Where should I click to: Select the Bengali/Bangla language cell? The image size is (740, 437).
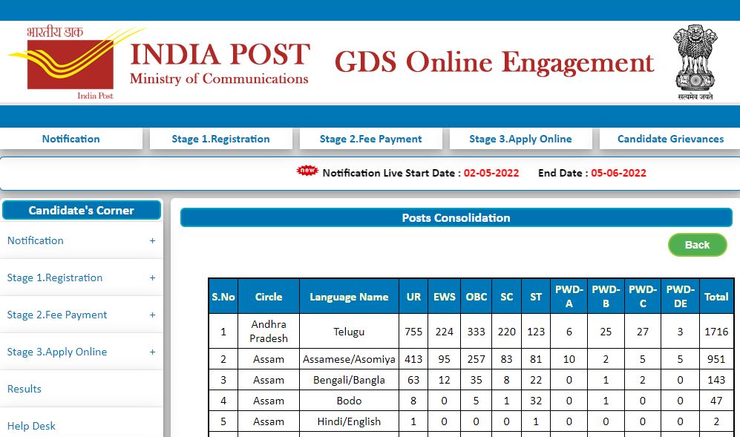coord(349,380)
